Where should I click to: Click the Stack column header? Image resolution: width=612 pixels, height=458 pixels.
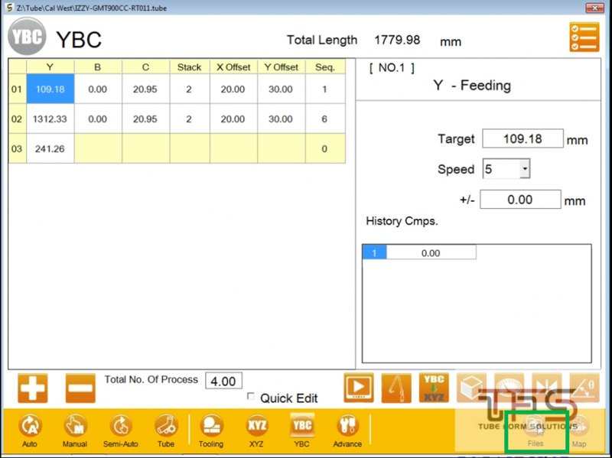click(190, 67)
